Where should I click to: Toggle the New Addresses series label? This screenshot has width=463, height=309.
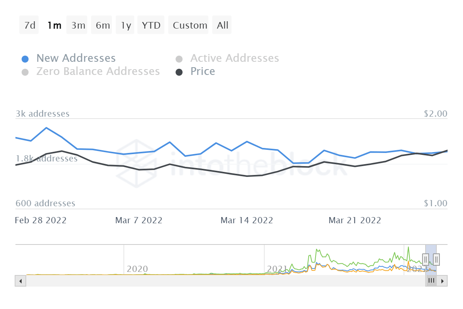click(76, 58)
